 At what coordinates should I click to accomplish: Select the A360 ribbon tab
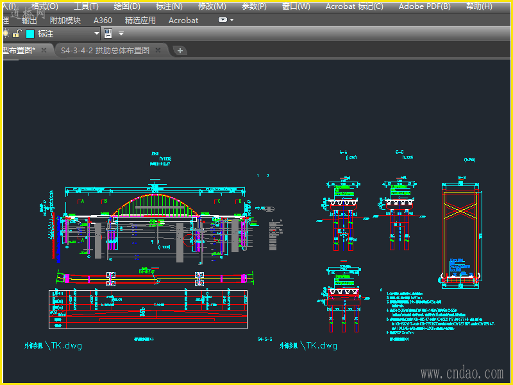(103, 20)
